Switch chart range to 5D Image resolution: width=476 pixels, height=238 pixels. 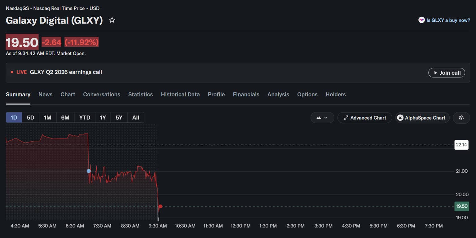[30, 117]
